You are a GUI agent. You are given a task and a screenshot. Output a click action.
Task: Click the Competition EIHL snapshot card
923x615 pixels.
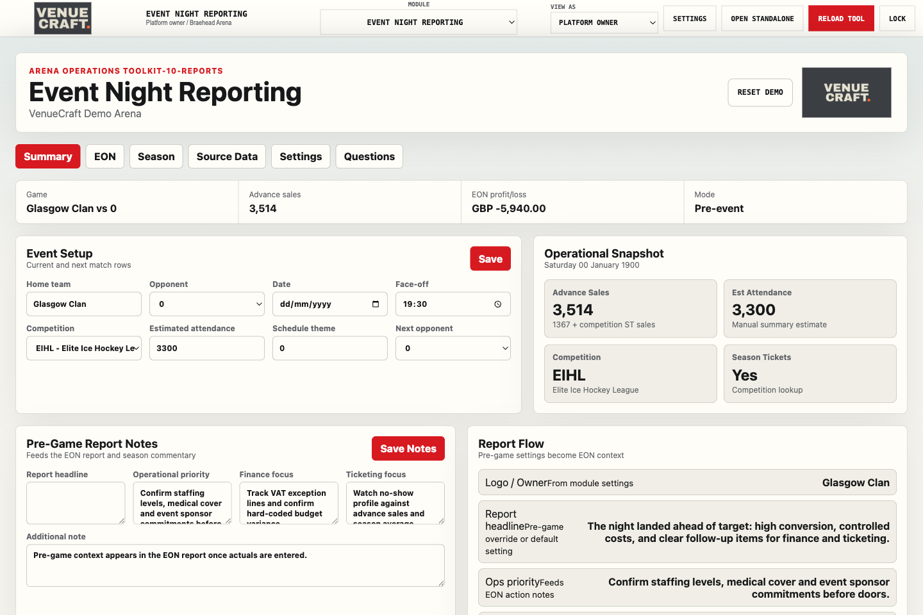click(x=631, y=373)
